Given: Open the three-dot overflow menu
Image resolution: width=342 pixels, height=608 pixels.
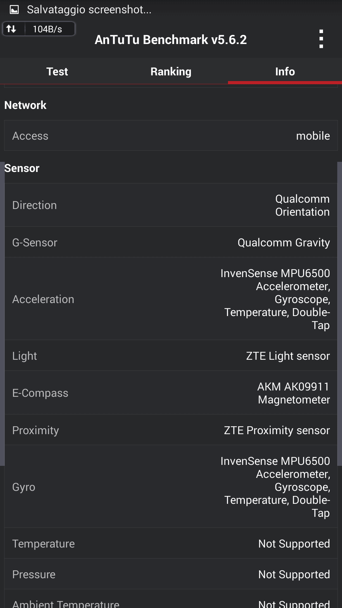Looking at the screenshot, I should 321,39.
